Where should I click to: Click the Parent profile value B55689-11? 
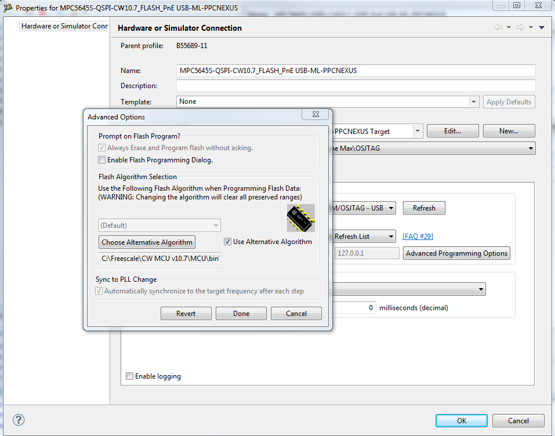191,46
